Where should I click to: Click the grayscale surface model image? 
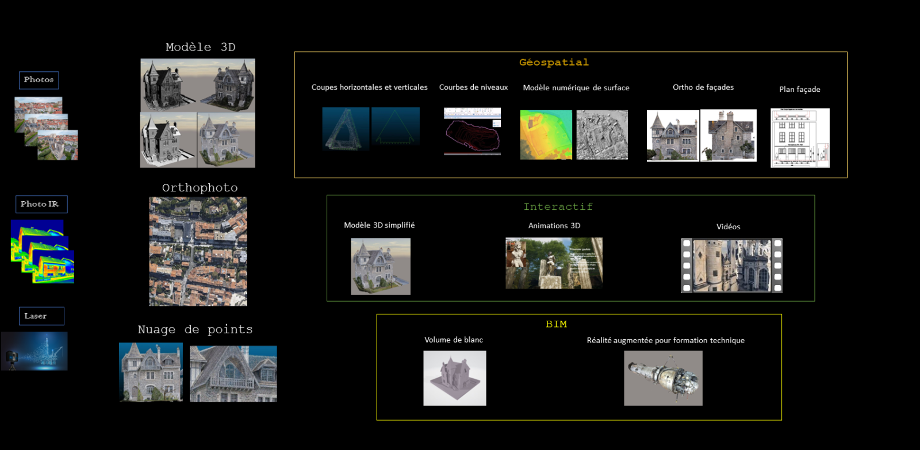pos(602,134)
